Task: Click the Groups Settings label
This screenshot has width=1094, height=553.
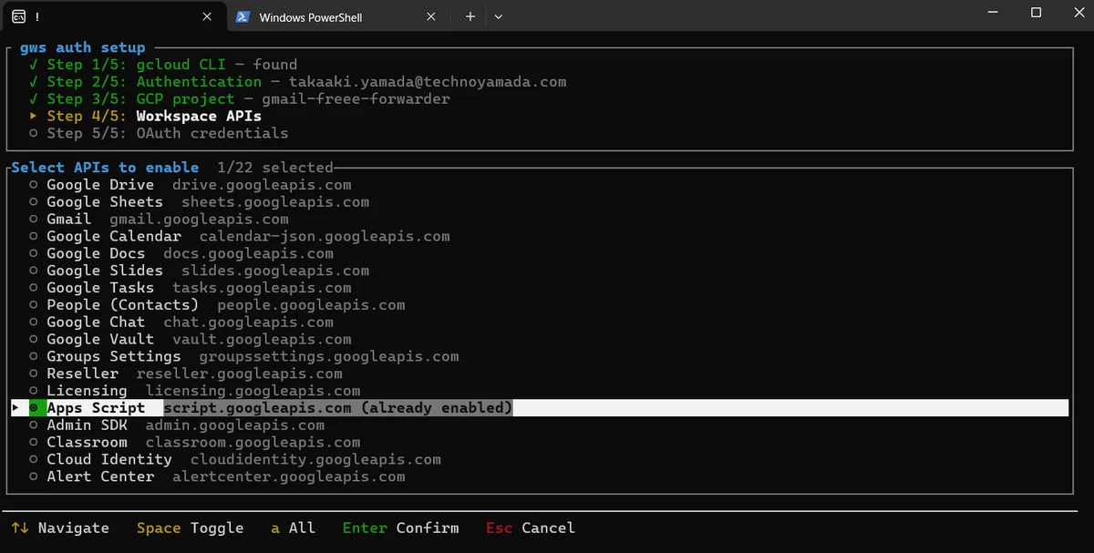Action: coord(114,356)
